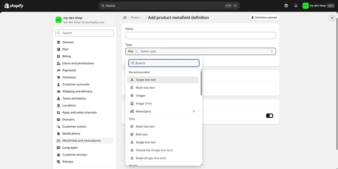Click the settings sidebar Search field

click(84, 33)
